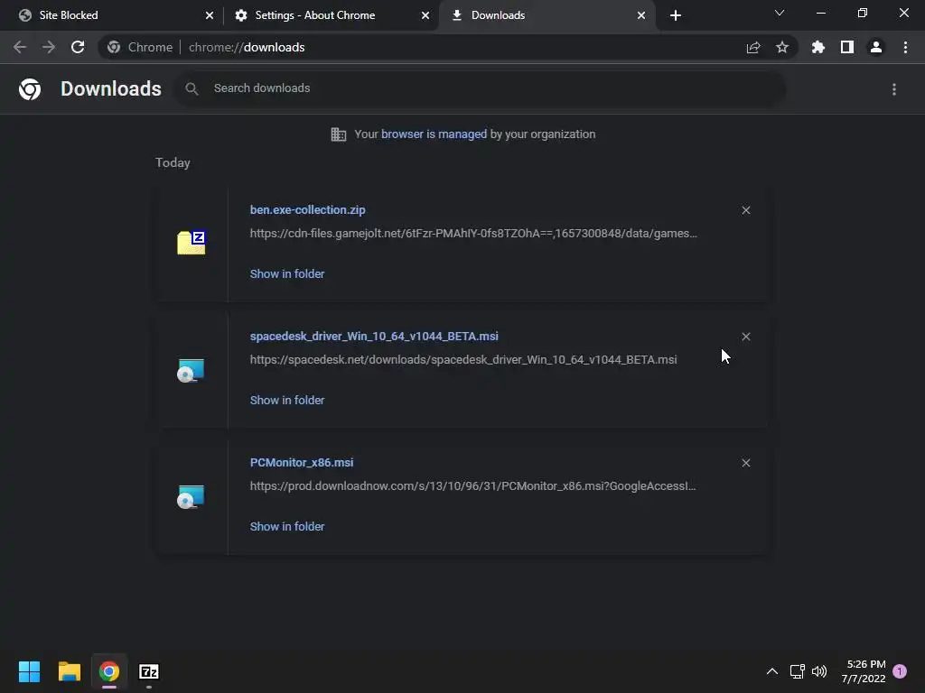Close the Downloads tab

tap(641, 15)
